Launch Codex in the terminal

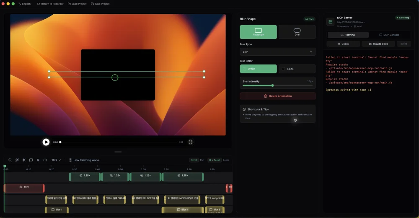tap(343, 44)
